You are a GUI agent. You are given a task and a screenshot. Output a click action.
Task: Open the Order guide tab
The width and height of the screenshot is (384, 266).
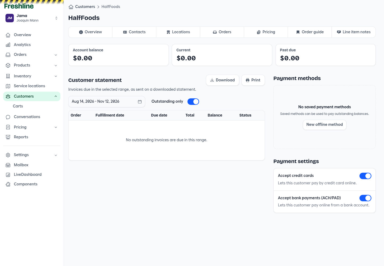[x=310, y=32]
